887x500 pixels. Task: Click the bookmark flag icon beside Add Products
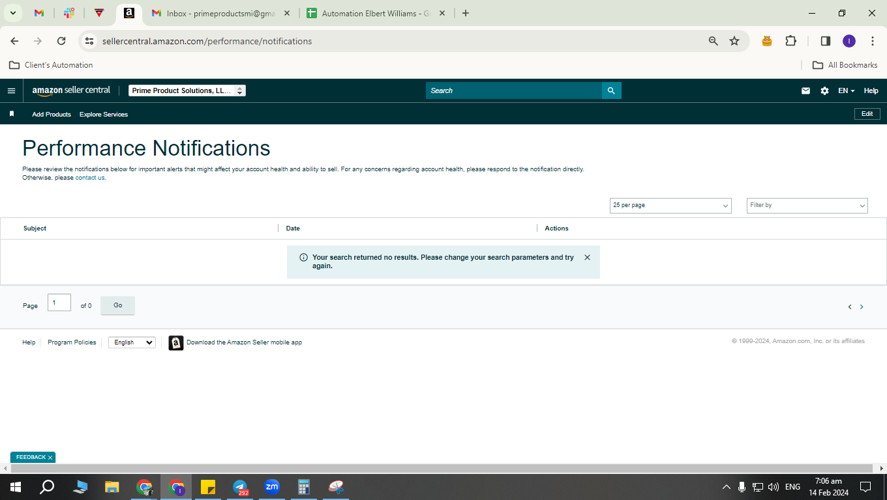point(12,114)
